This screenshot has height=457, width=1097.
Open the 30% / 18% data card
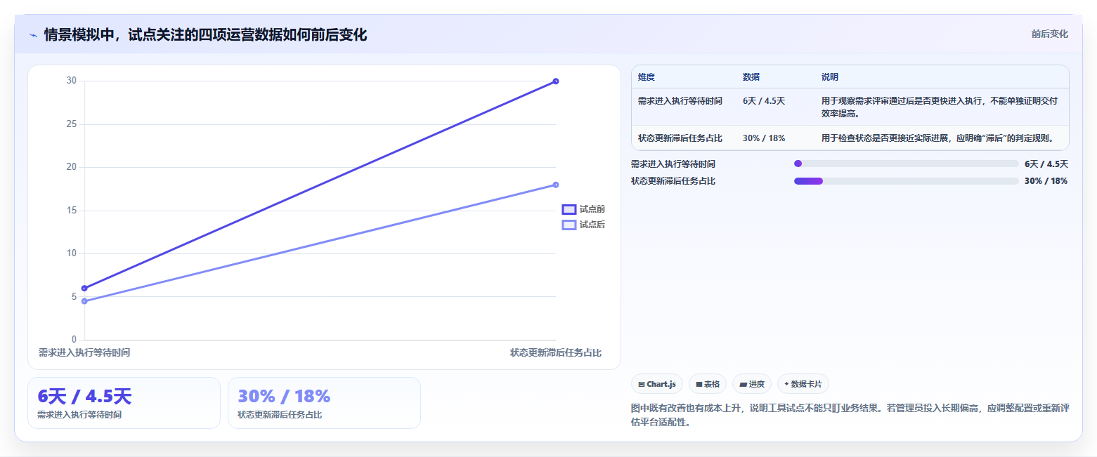click(324, 403)
